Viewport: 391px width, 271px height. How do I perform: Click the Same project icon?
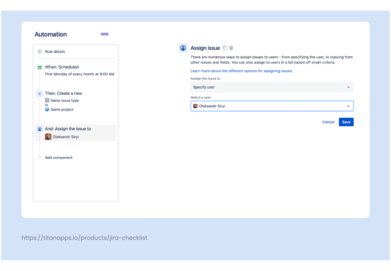coord(47,109)
